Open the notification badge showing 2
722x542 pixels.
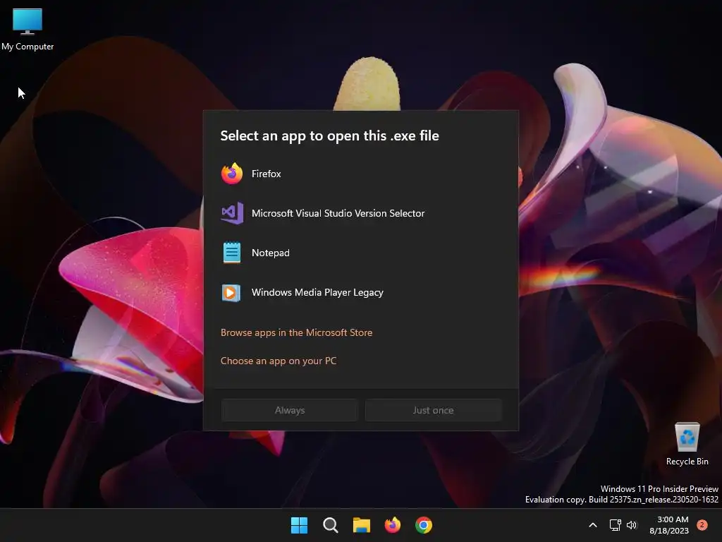click(702, 525)
